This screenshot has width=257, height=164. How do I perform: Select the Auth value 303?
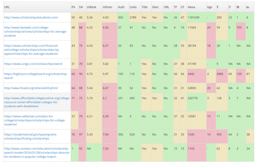[121, 17]
